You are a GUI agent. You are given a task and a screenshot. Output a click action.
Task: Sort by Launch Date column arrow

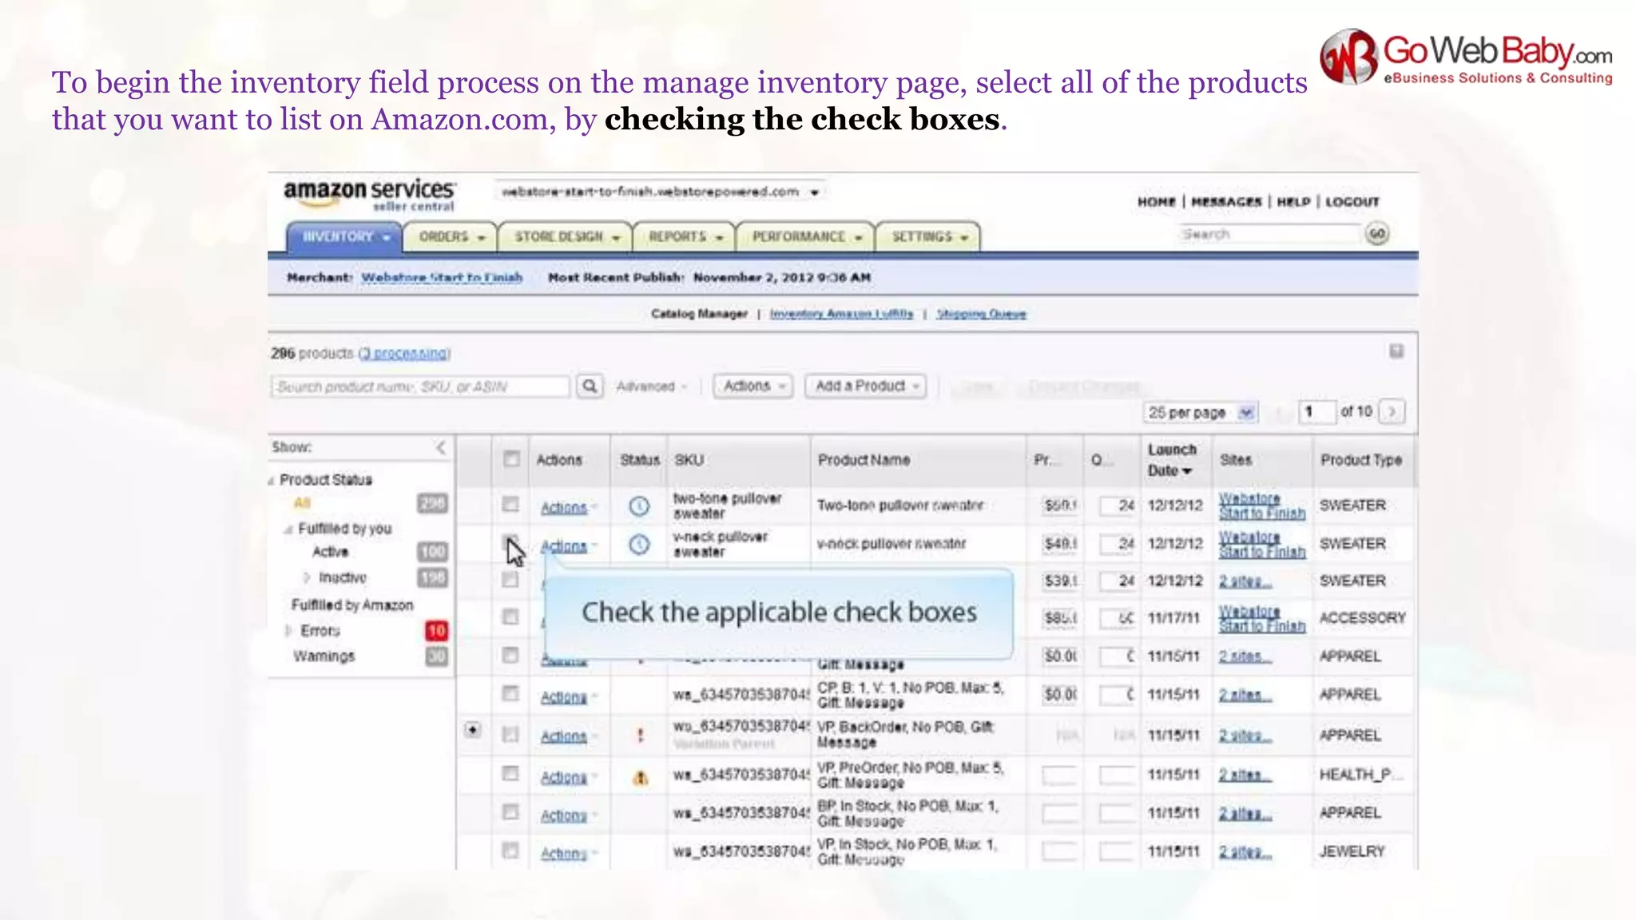pyautogui.click(x=1187, y=471)
